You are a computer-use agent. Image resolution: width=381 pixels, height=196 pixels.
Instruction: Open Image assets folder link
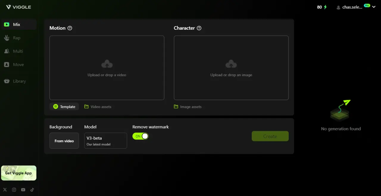pyautogui.click(x=188, y=106)
